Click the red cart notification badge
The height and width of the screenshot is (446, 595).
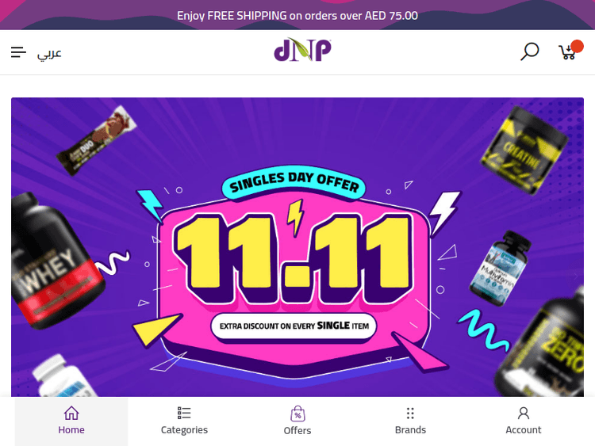(x=577, y=46)
